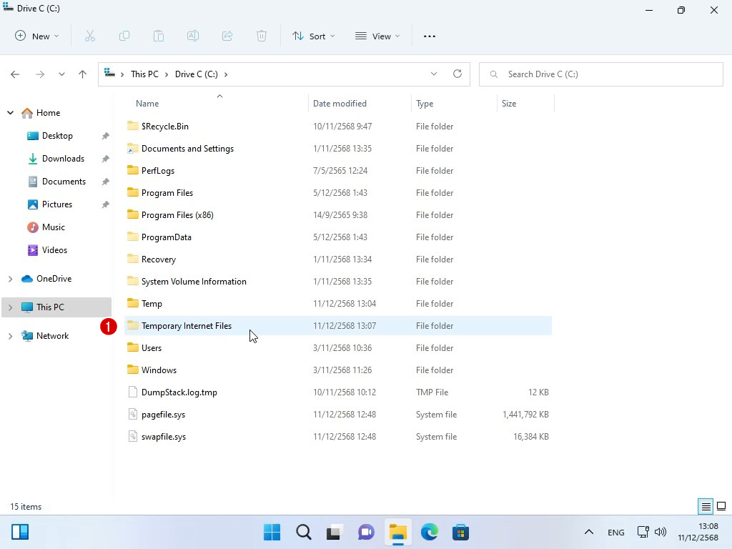
Task: Click the Size column header
Action: [x=509, y=104]
